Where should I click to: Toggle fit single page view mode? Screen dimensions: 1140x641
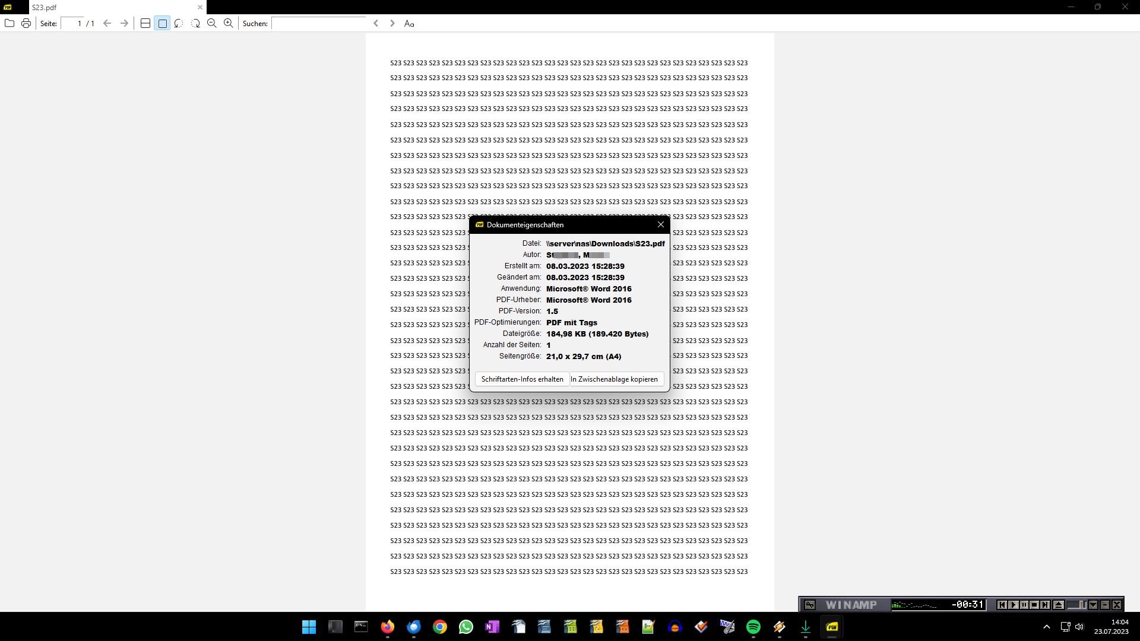(x=162, y=23)
